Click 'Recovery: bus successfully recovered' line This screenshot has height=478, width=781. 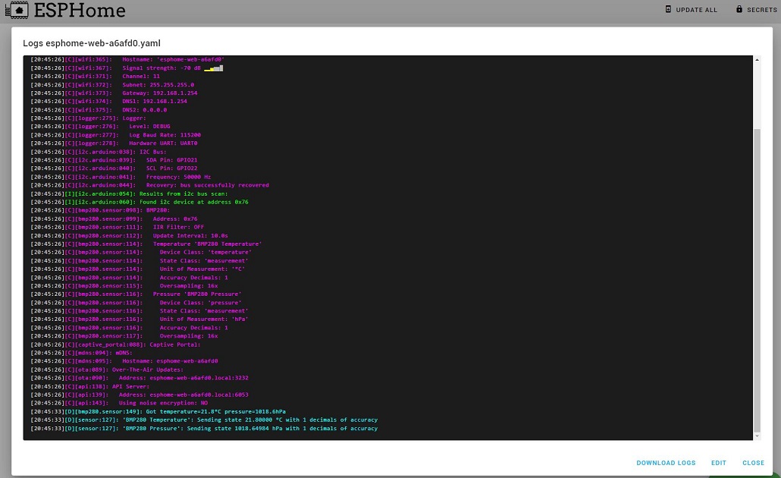coord(150,185)
